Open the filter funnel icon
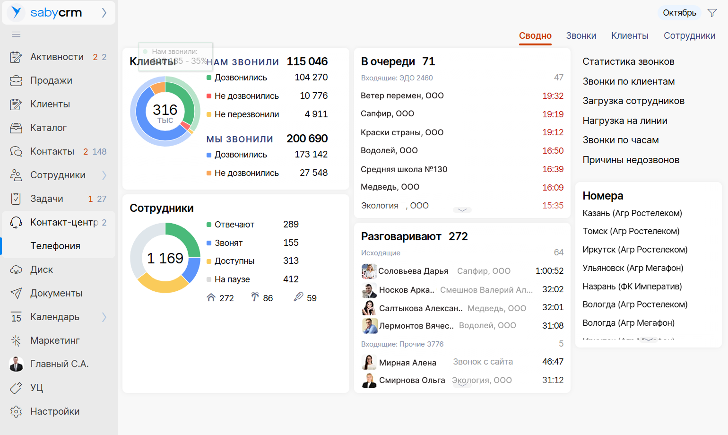Screen dimensions: 728x435 click(712, 13)
